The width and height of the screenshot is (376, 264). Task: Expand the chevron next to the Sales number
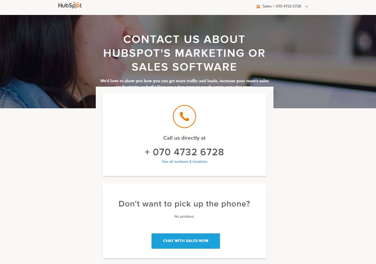[307, 6]
